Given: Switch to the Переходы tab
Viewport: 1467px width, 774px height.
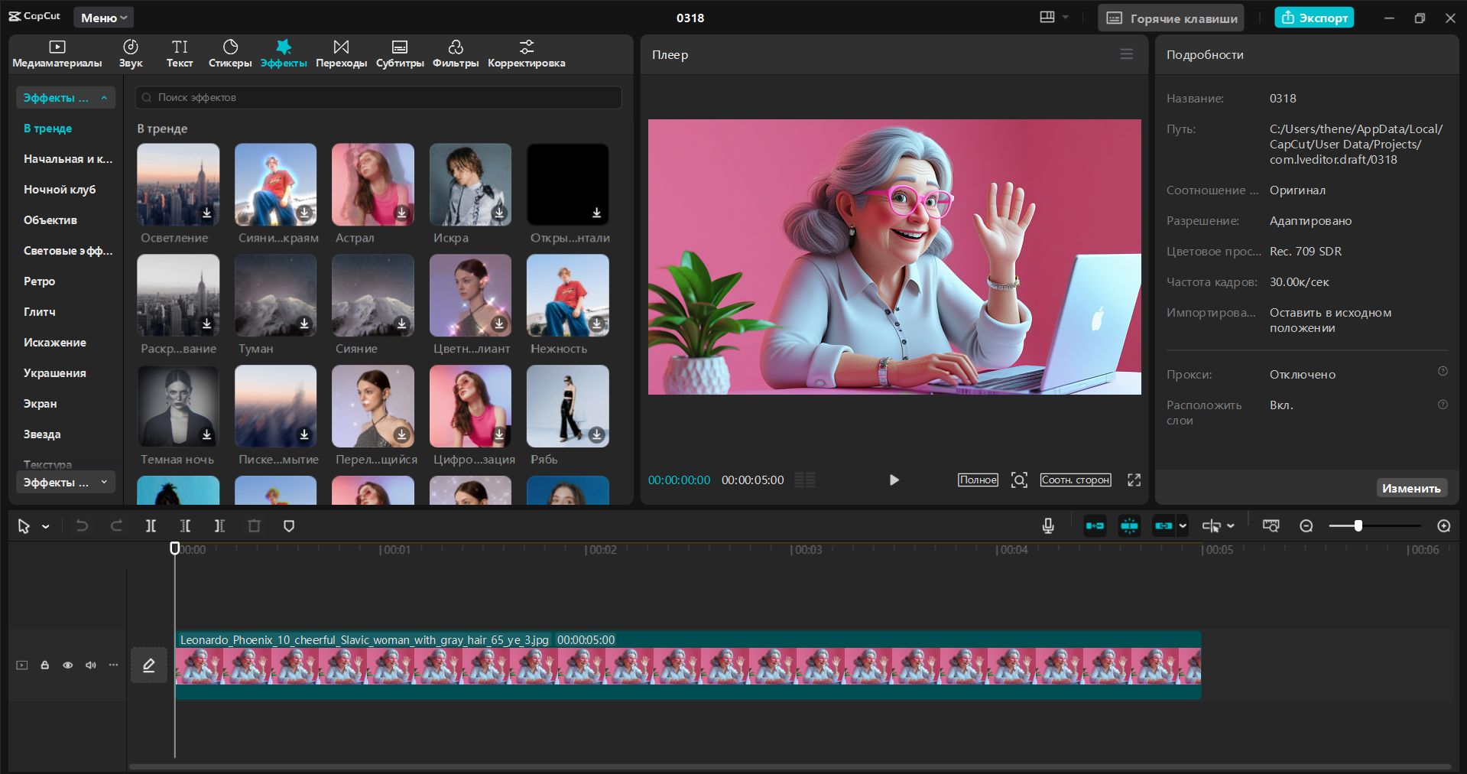Looking at the screenshot, I should click(x=341, y=54).
